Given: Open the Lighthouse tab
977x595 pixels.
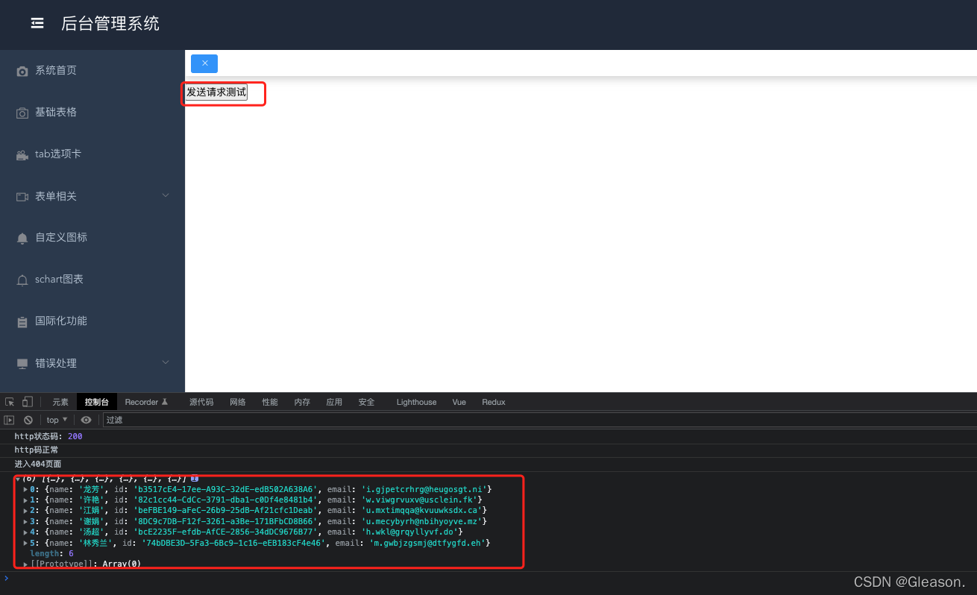Looking at the screenshot, I should coord(417,402).
